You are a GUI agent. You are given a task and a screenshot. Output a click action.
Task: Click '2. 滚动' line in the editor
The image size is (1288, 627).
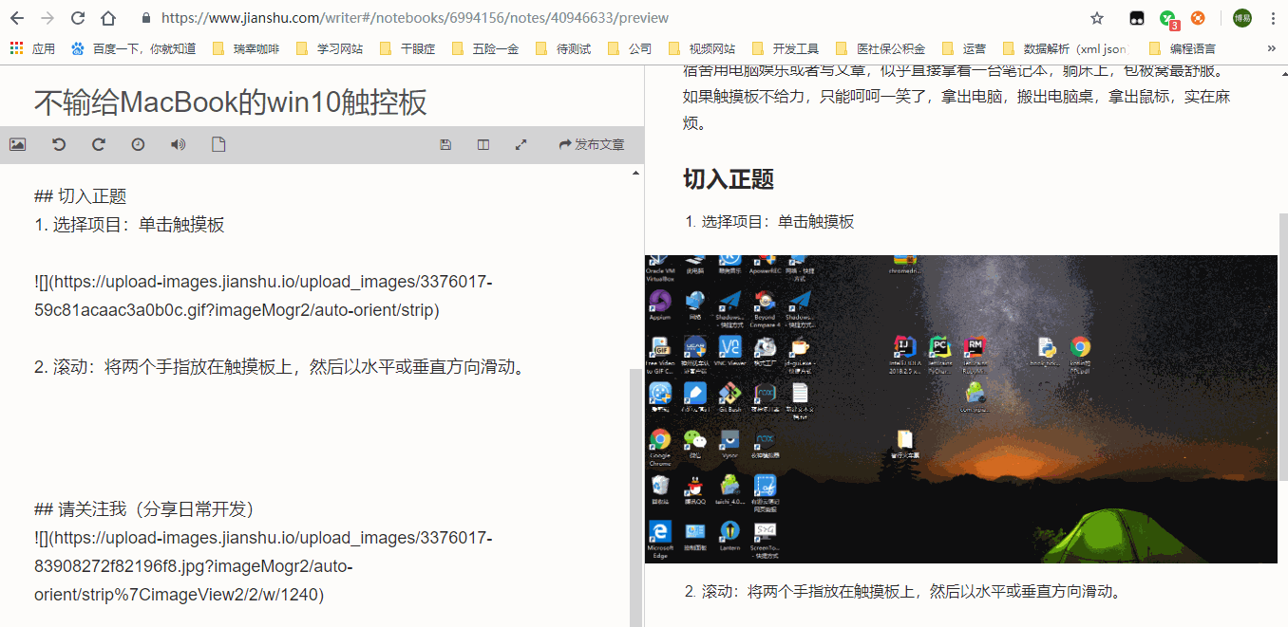280,367
